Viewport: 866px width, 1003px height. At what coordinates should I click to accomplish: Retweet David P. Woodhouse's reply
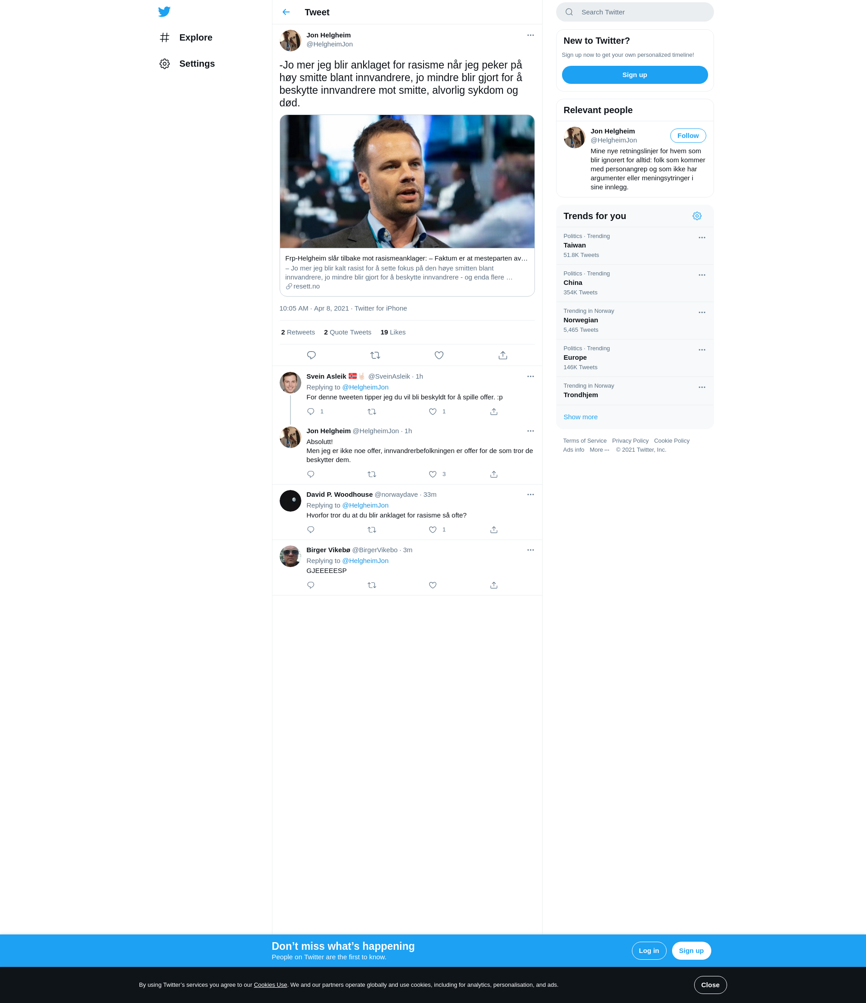[x=372, y=530]
